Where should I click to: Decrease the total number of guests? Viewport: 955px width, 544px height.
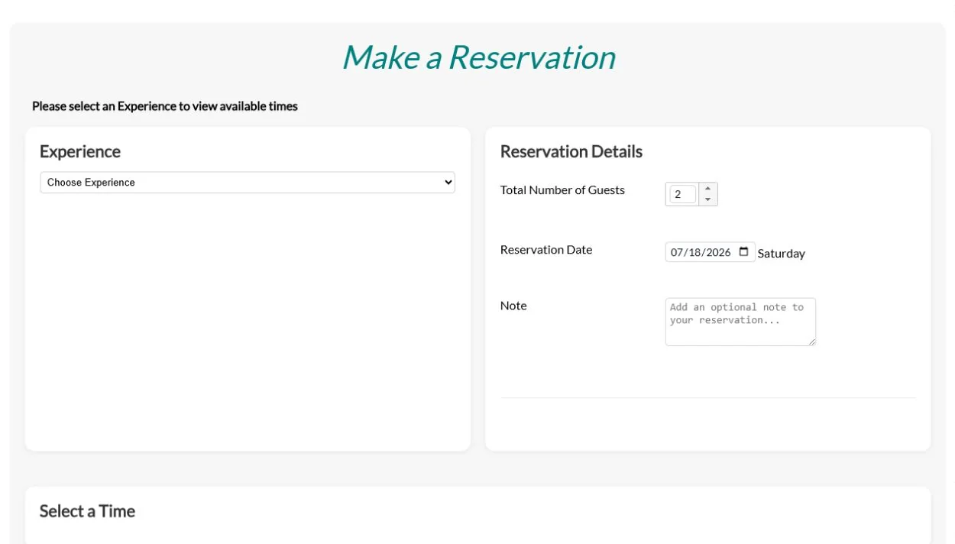[707, 199]
